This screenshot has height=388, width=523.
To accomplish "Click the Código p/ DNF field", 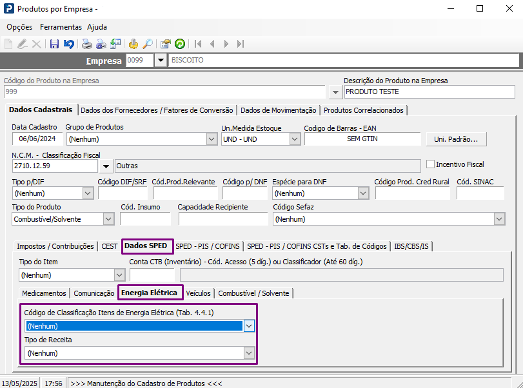I will [245, 193].
